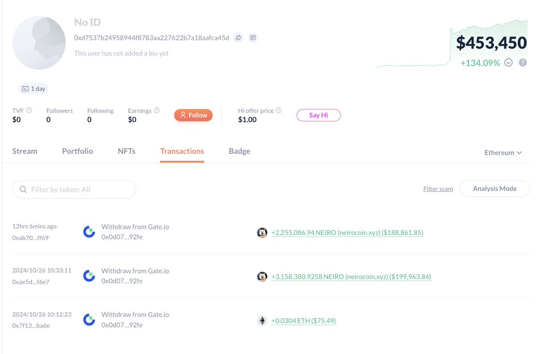Click the ETH token icon
The width and height of the screenshot is (550, 354).
(x=262, y=321)
